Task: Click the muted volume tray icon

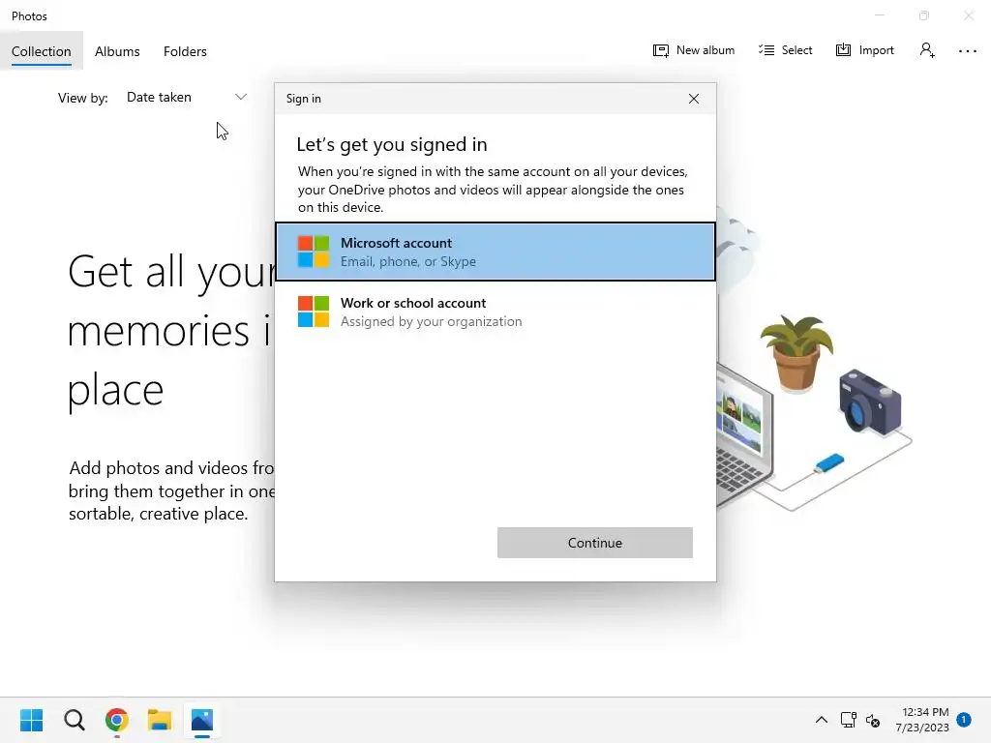Action: pyautogui.click(x=873, y=720)
